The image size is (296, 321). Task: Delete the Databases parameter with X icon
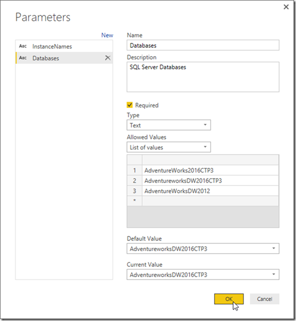(108, 58)
